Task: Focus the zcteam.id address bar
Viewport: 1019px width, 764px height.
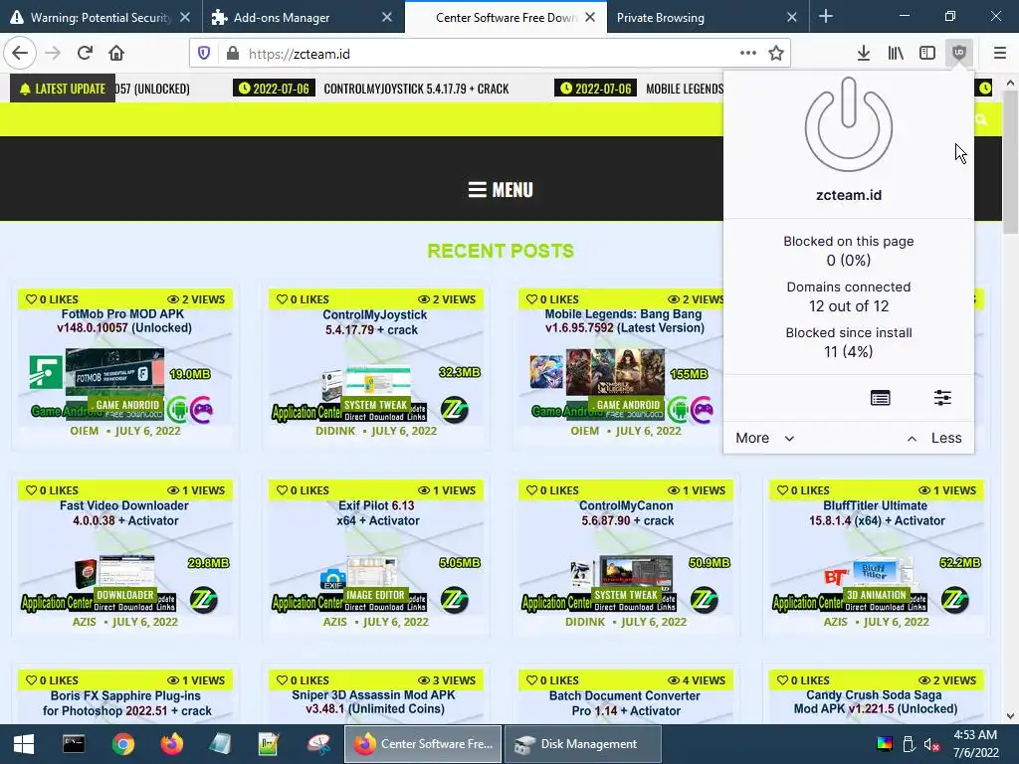Action: (x=490, y=54)
